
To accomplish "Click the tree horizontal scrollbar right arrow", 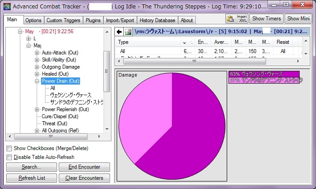I will 99,136.
